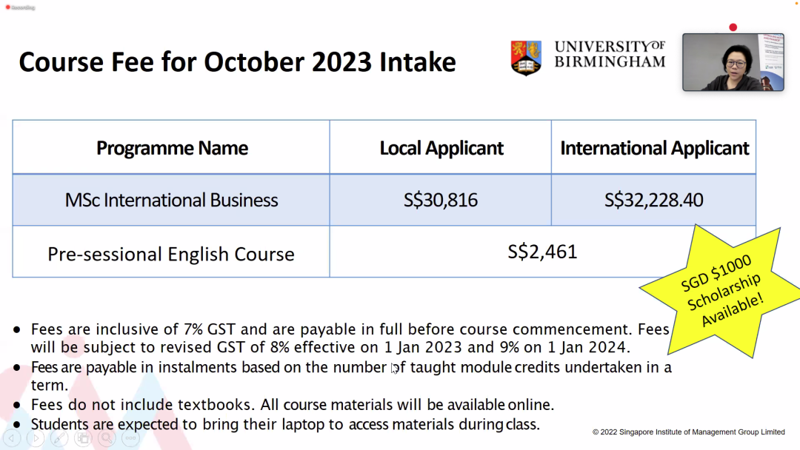Click the Recording indicator
The height and width of the screenshot is (450, 800).
[x=20, y=7]
